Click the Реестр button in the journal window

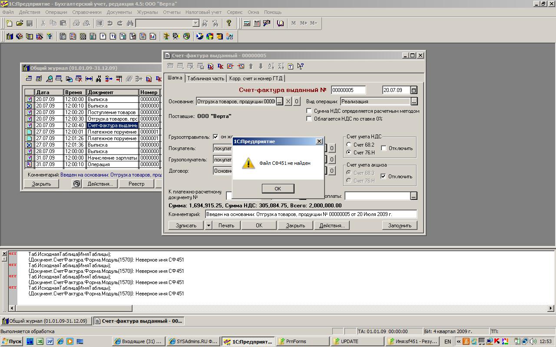pyautogui.click(x=136, y=184)
